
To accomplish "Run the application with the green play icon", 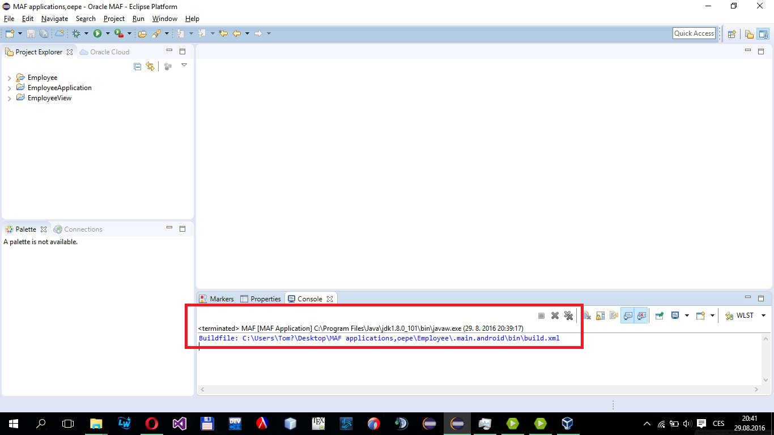I will 97,33.
